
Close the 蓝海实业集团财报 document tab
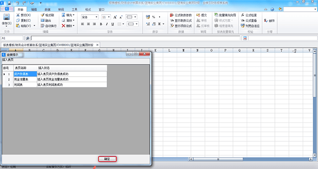coord(97,45)
